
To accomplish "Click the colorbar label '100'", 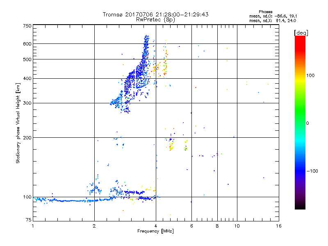I will [310, 75].
